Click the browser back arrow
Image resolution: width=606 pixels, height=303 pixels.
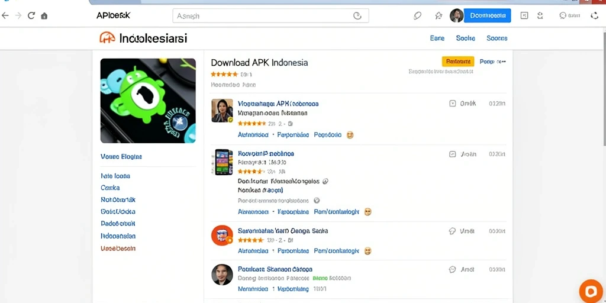[x=5, y=16]
